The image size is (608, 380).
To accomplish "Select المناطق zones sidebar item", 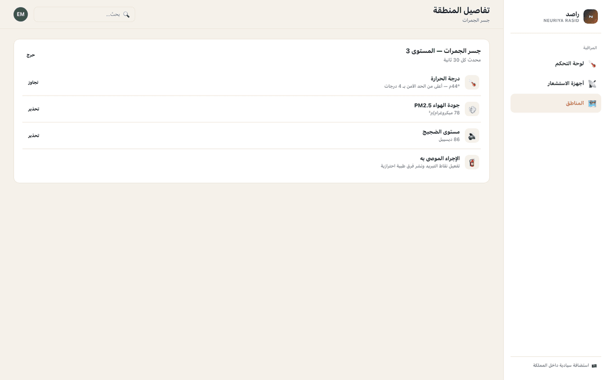I will tap(555, 103).
